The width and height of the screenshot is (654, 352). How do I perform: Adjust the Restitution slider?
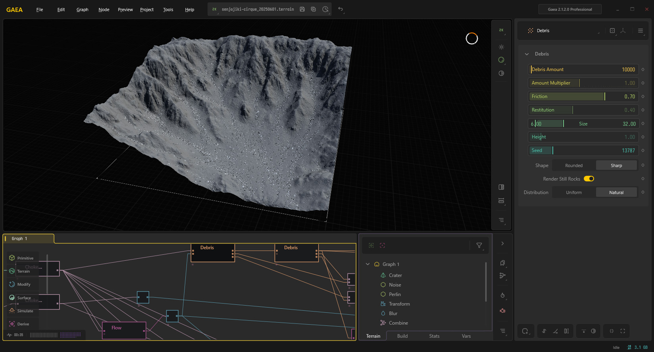tap(583, 110)
